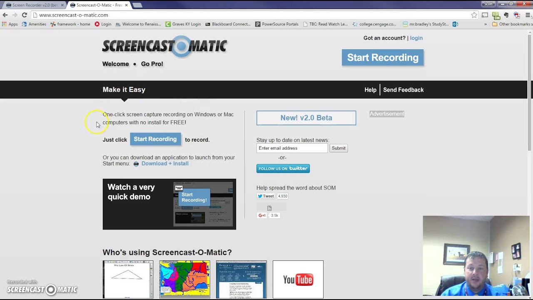Open the framework - home bookmark
Viewport: 533px width, 300px height.
[x=70, y=24]
